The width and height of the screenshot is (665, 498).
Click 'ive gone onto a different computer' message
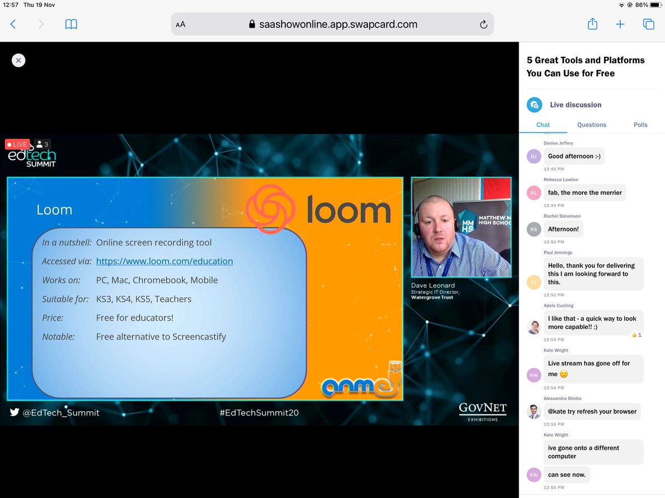(x=593, y=452)
